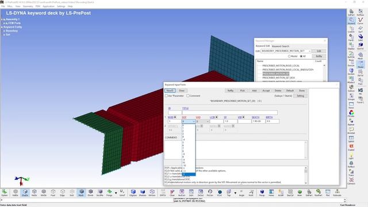Click the BacCol background color icon
368x207 pixels.
tap(290, 193)
